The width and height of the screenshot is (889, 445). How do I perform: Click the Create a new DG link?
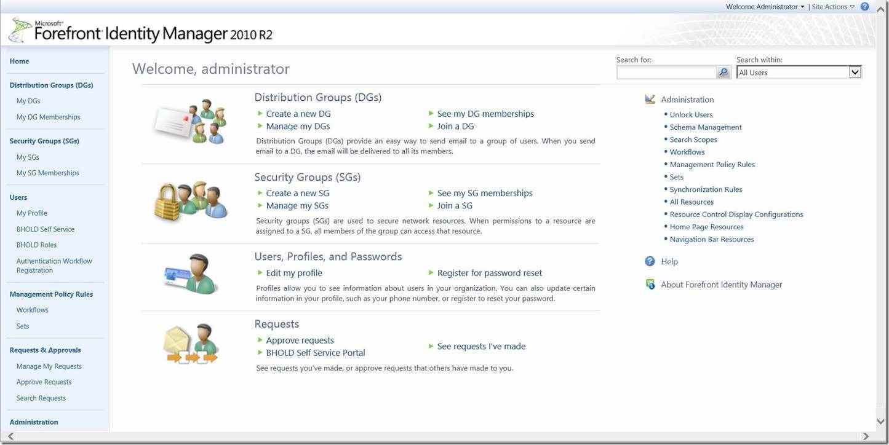(x=298, y=114)
